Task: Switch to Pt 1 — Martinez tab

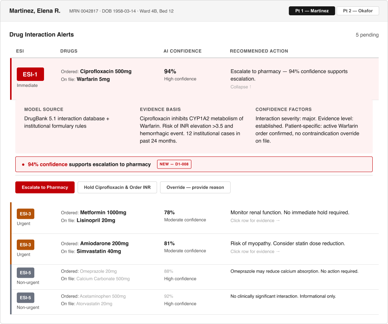Action: point(312,11)
